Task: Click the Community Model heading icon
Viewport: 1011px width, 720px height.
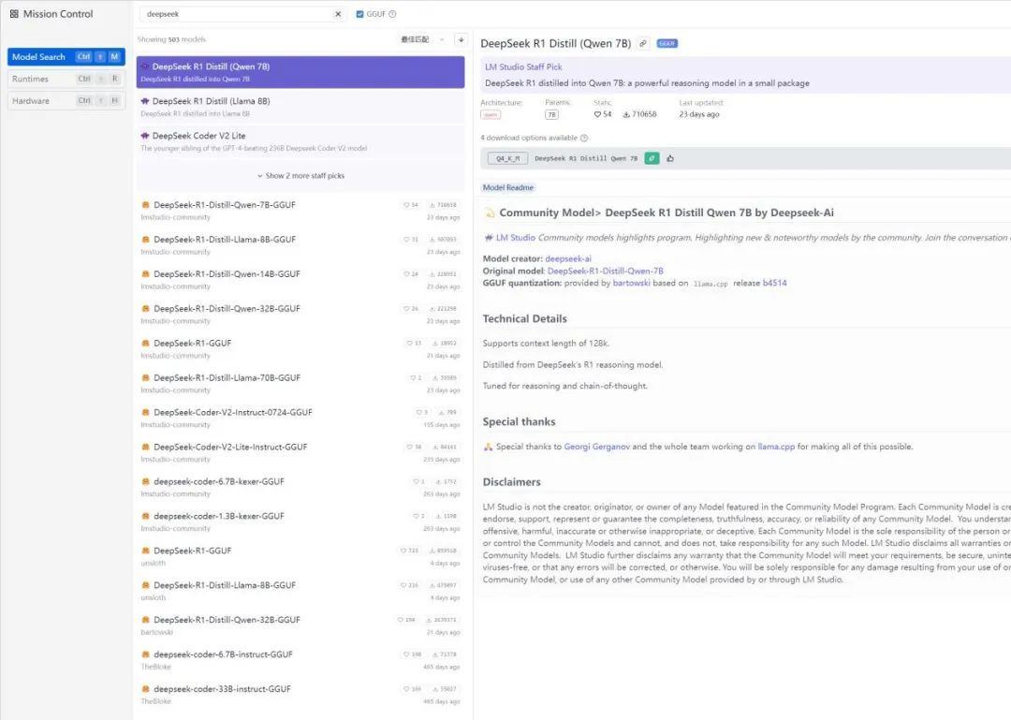Action: [490, 213]
